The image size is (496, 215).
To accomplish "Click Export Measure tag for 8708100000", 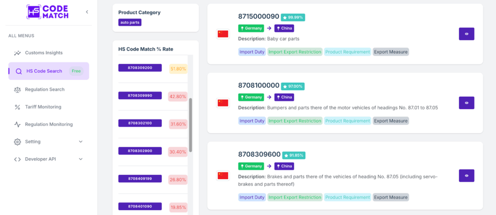I will (x=390, y=121).
